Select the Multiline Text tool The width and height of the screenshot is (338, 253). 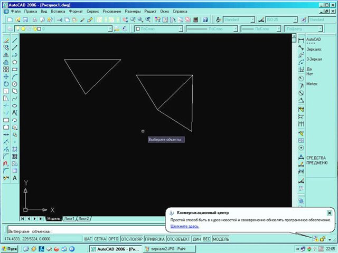[15, 112]
